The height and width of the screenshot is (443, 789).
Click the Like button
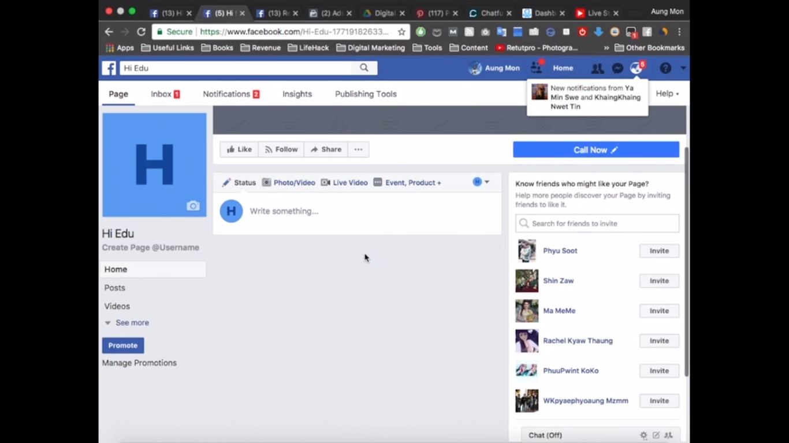[239, 149]
